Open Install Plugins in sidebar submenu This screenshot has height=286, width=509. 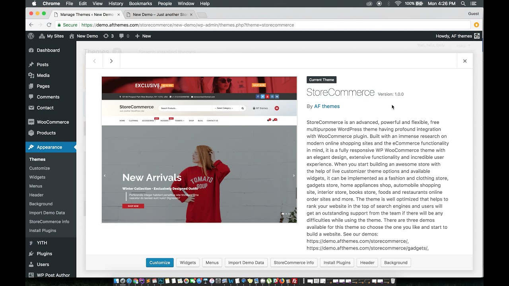(x=43, y=231)
